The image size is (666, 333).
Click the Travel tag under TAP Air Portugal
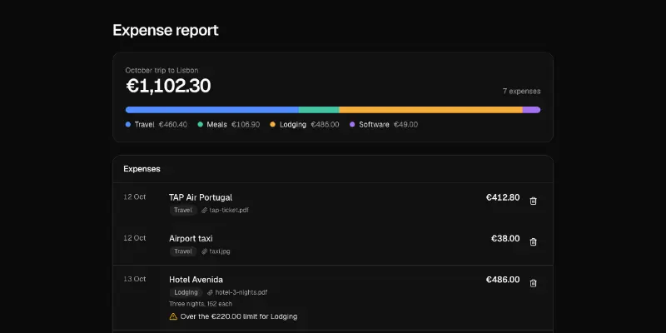pos(183,211)
